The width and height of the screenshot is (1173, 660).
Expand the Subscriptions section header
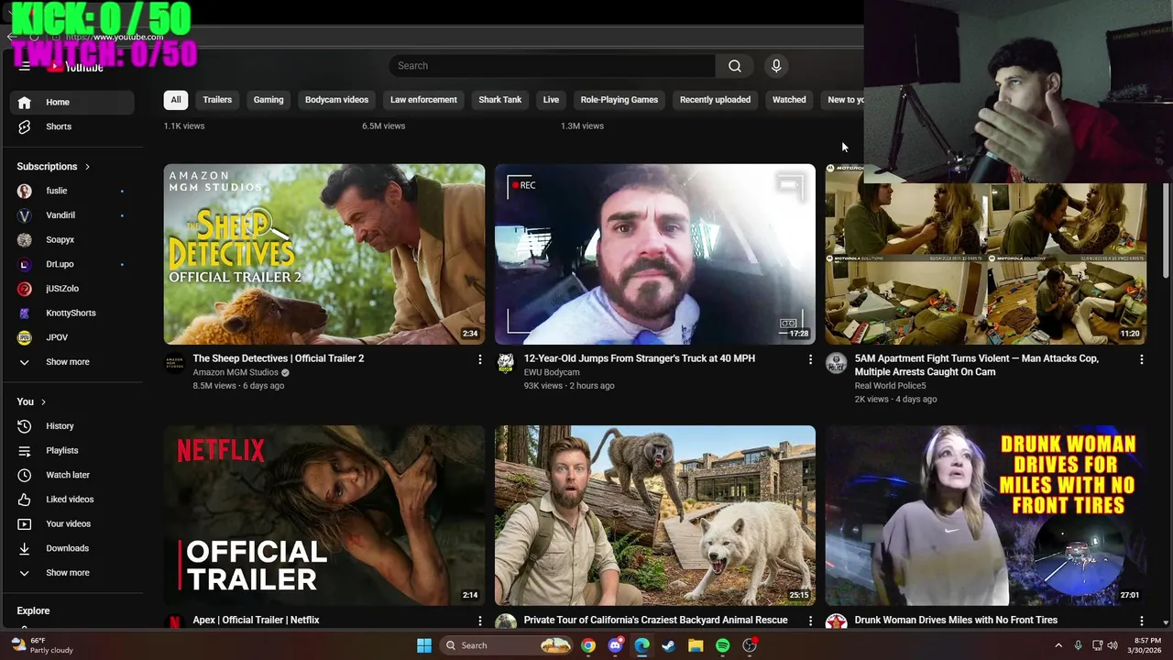[53, 167]
